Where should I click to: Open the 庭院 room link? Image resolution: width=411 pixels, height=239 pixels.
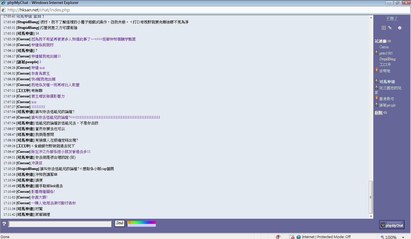pos(378,113)
